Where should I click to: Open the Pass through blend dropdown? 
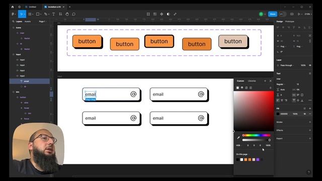287,65
